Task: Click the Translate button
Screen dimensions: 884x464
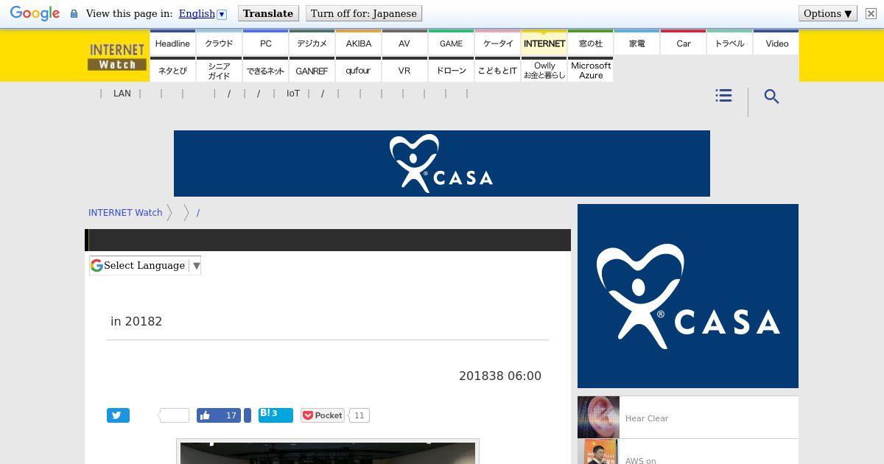Action: (x=268, y=13)
